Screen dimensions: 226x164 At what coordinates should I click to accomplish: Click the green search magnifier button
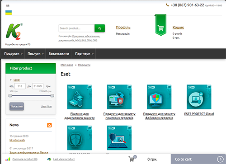click(99, 28)
